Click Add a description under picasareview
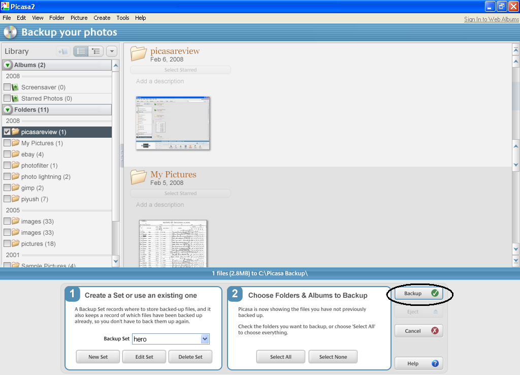 pos(160,81)
